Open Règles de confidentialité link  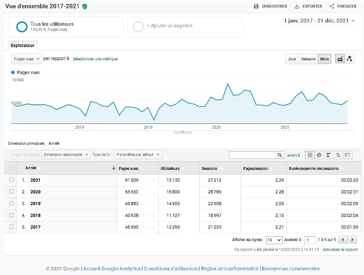click(x=230, y=269)
